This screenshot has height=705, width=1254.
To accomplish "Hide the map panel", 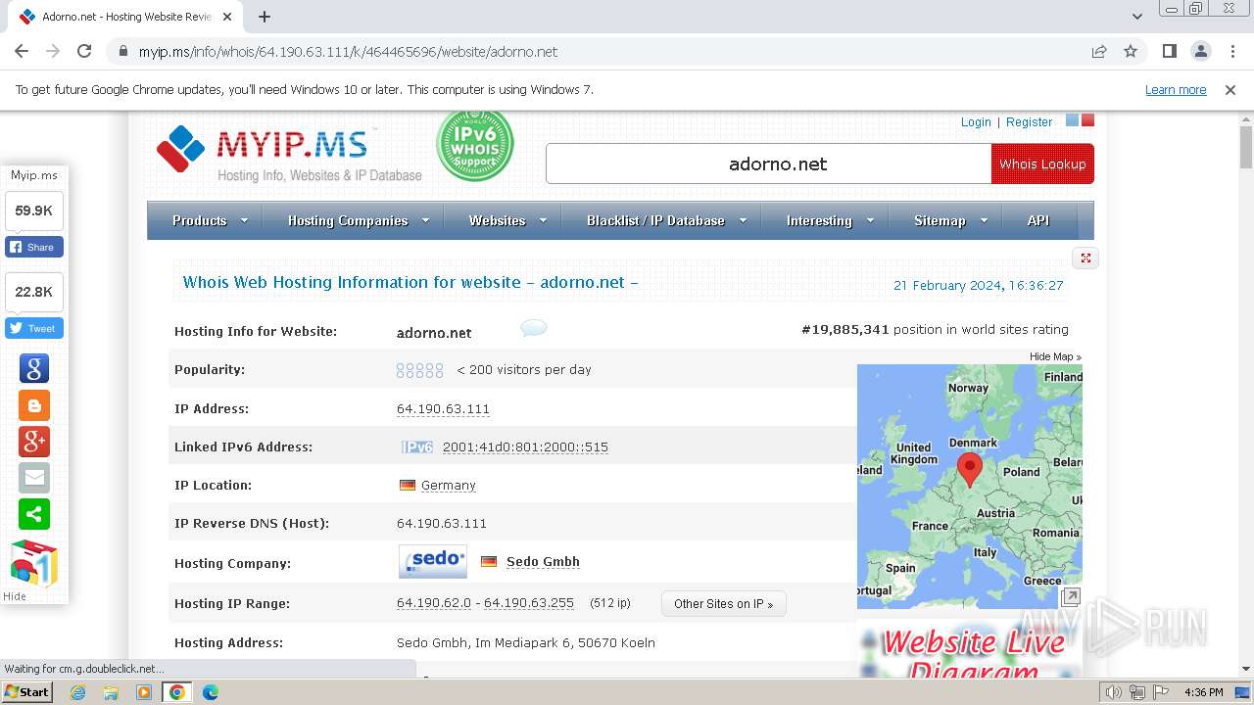I will 1055,356.
